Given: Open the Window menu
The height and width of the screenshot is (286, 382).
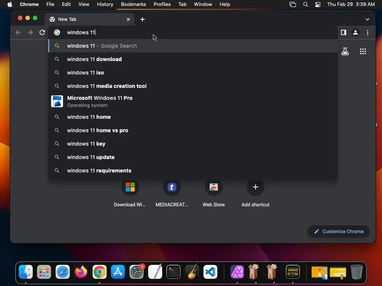Looking at the screenshot, I should 203,4.
